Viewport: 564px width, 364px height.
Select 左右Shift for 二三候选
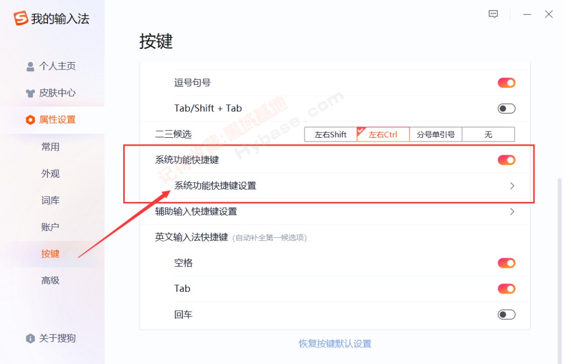pyautogui.click(x=330, y=134)
